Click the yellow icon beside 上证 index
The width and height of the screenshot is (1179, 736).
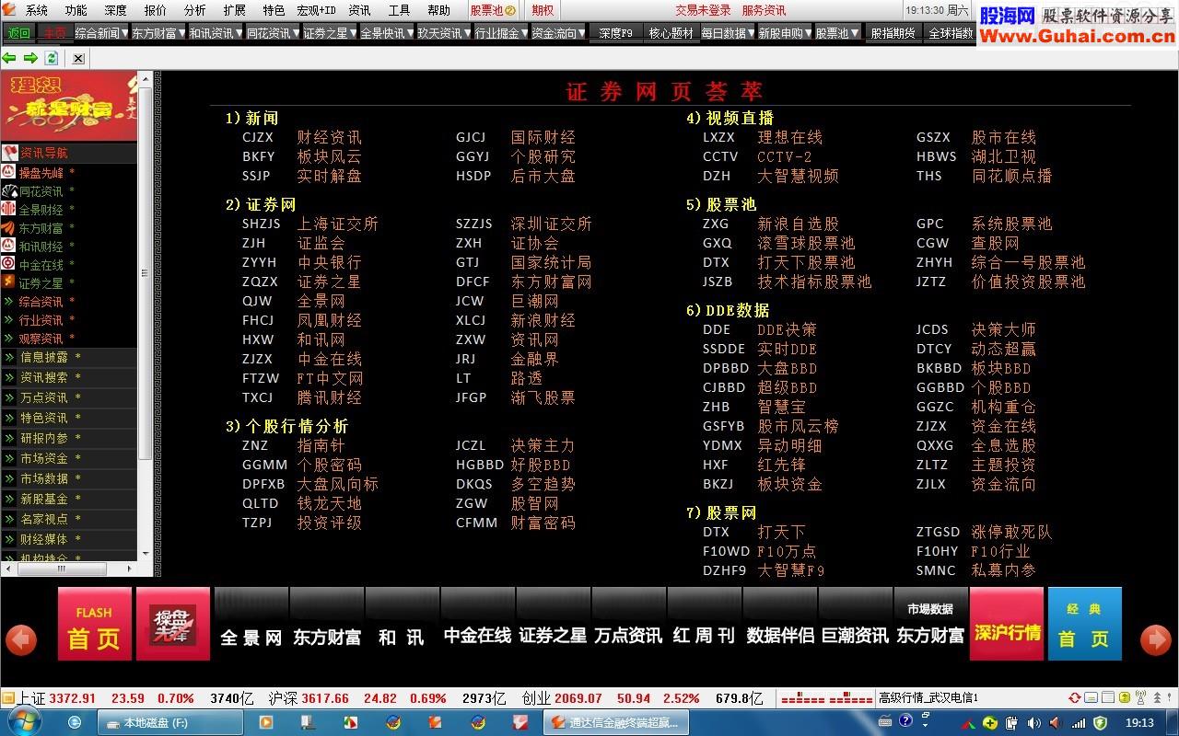[x=8, y=698]
